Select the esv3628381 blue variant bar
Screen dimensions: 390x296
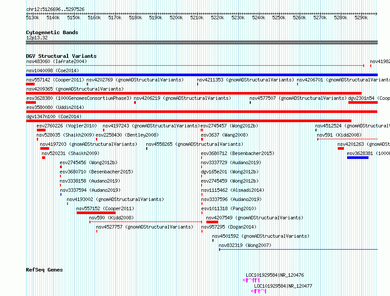(x=358, y=158)
